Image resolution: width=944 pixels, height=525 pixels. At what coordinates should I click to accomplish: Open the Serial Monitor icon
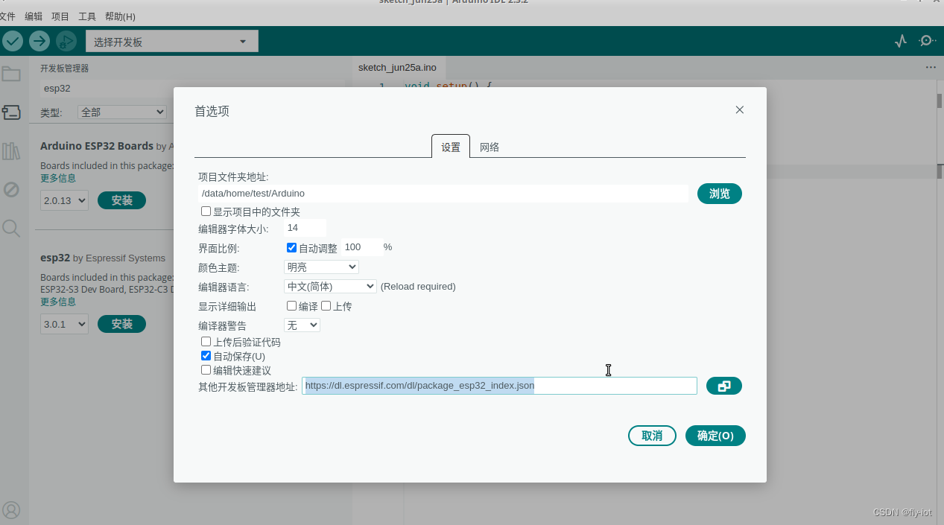coord(928,41)
